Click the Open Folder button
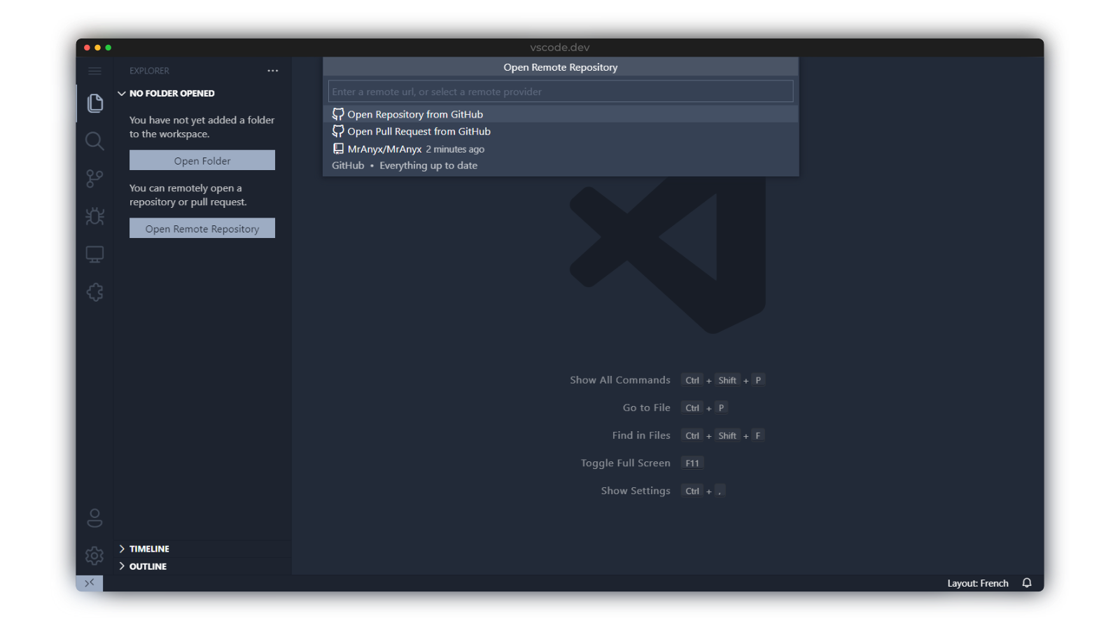This screenshot has width=1120, height=630. (202, 160)
